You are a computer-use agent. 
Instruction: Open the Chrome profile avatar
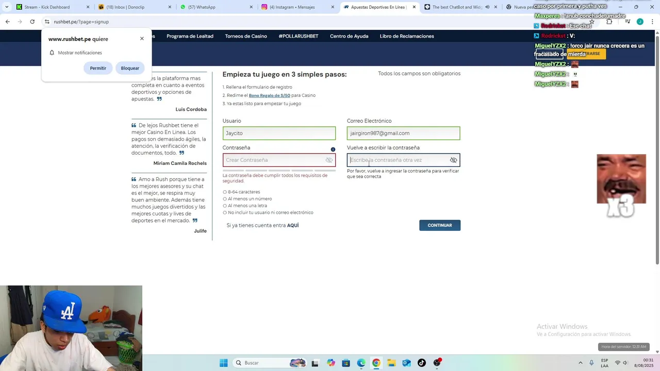coord(640,22)
